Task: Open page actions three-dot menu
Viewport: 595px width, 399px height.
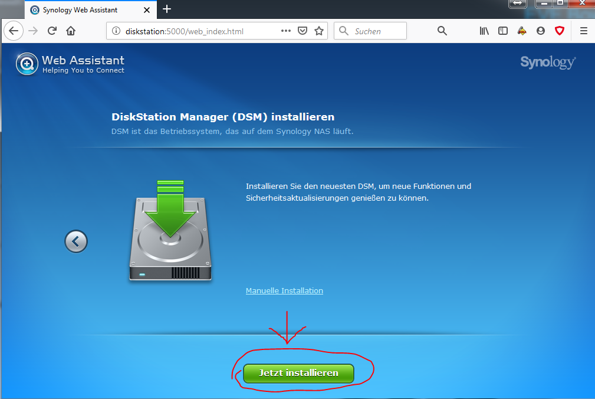Action: (x=286, y=31)
